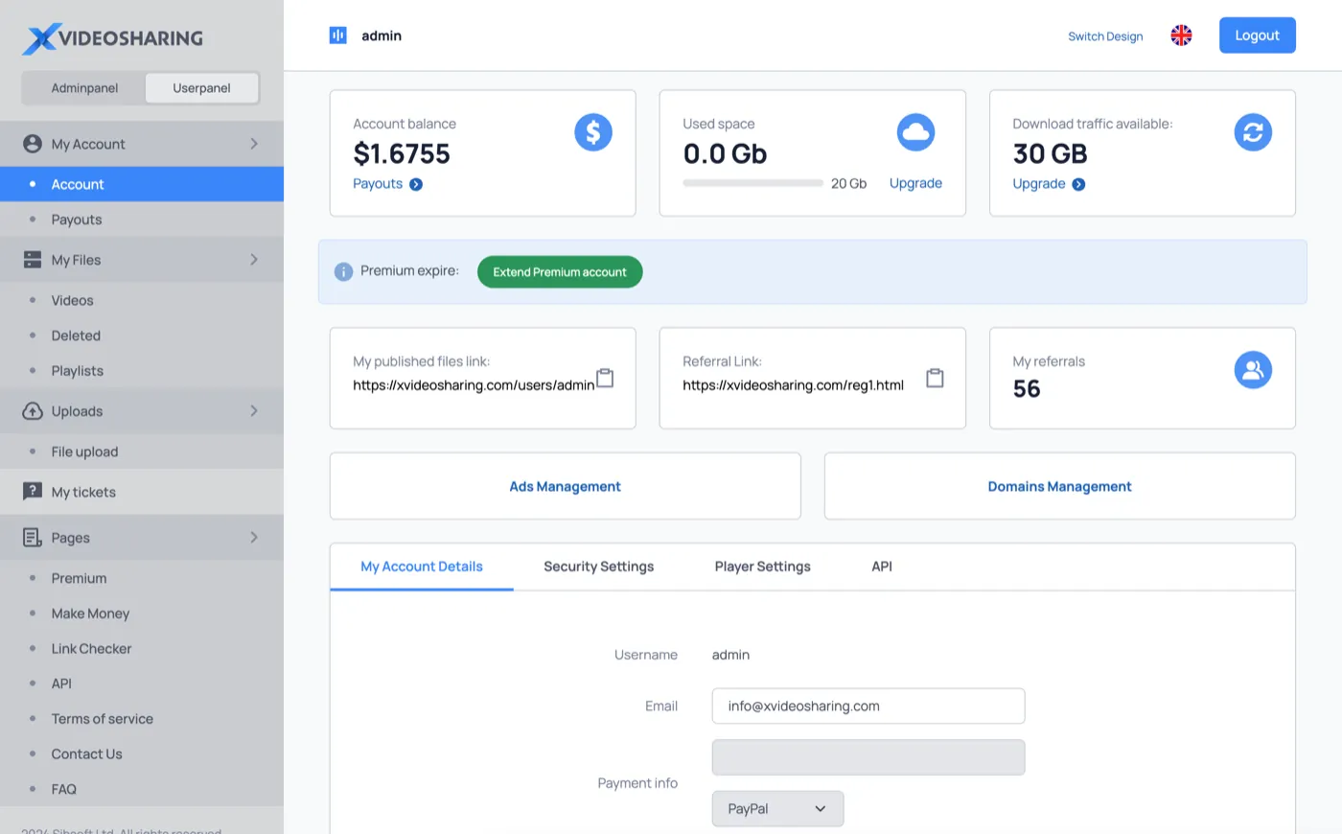The width and height of the screenshot is (1342, 834).
Task: Click Extend Premium account button
Action: (x=560, y=272)
